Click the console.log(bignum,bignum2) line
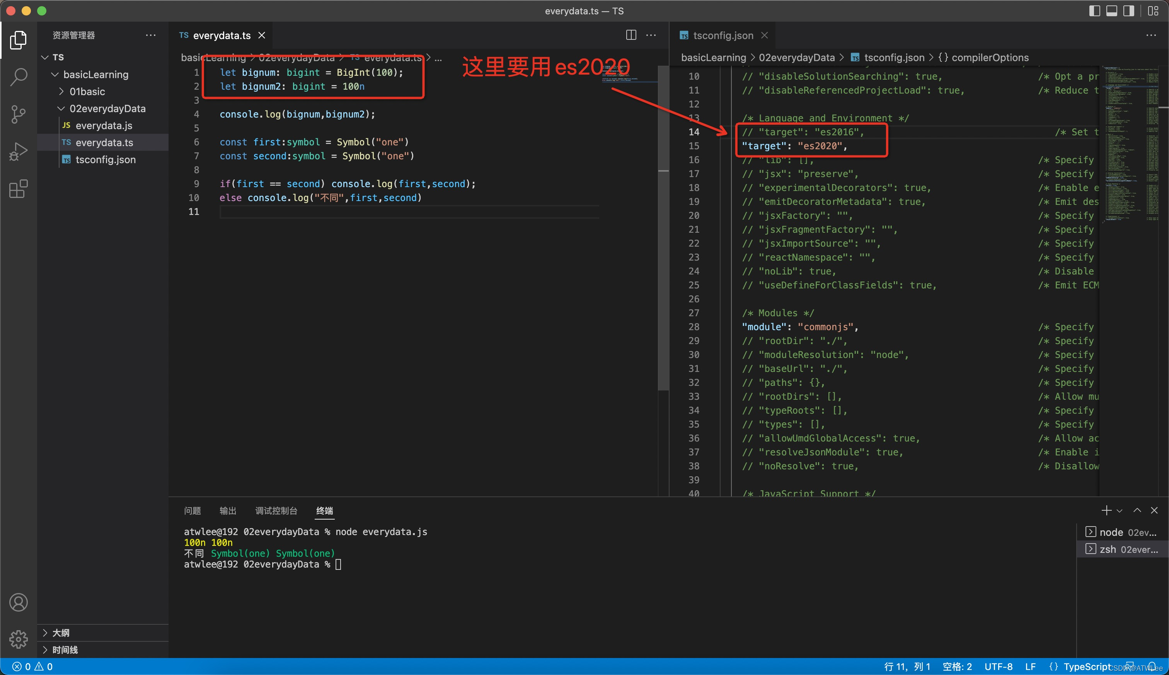This screenshot has height=675, width=1169. click(297, 114)
